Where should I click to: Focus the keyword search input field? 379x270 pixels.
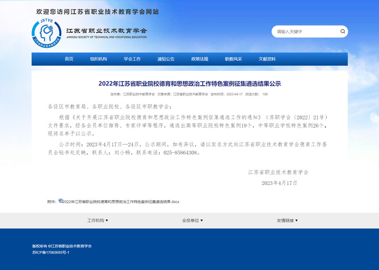click(306, 32)
